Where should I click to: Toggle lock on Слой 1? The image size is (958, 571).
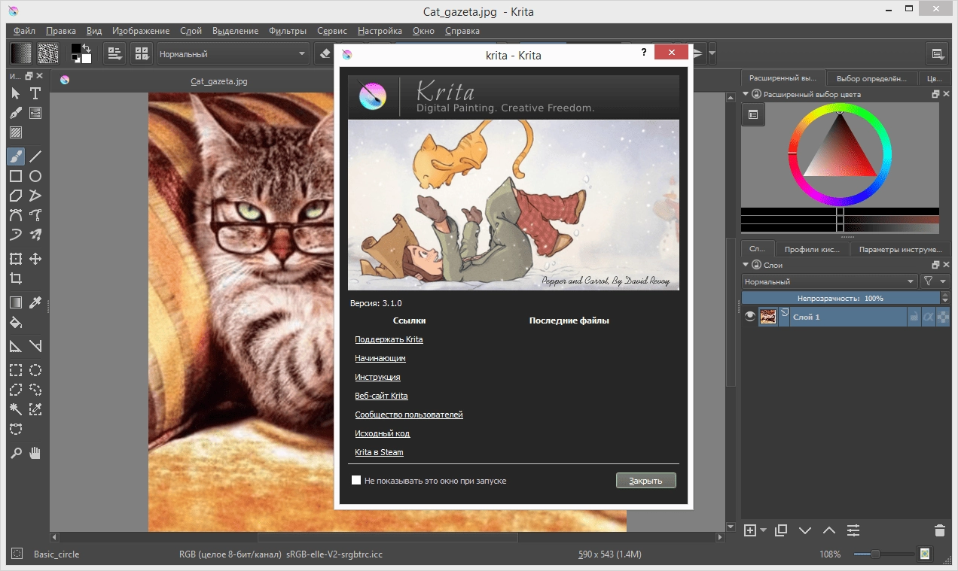tap(914, 317)
